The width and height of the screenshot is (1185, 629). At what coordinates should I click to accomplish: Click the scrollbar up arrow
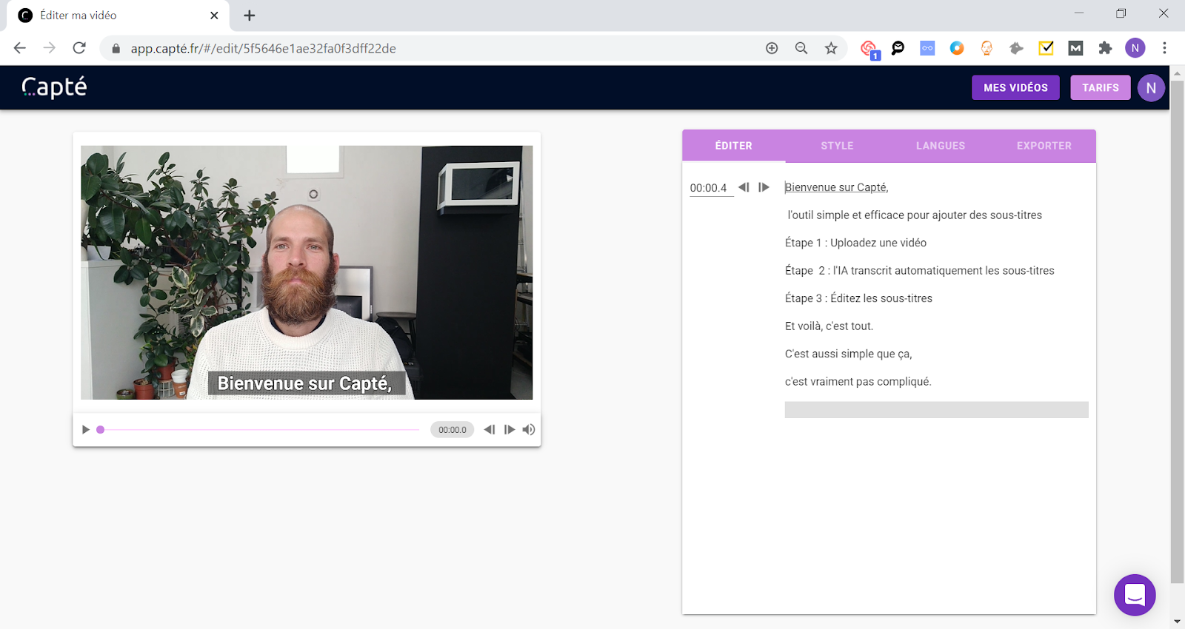(x=1177, y=73)
